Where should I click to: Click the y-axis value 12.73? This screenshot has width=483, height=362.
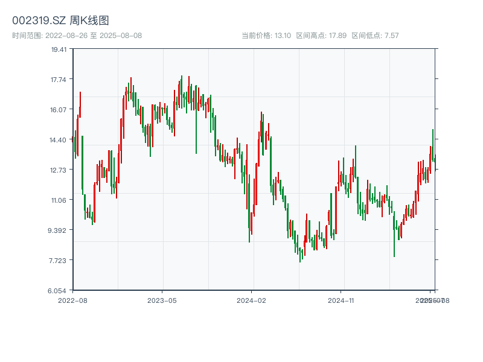click(58, 170)
